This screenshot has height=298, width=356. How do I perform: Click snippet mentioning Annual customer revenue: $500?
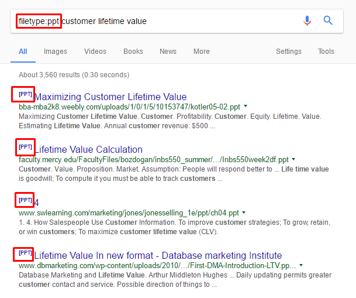tap(170, 121)
